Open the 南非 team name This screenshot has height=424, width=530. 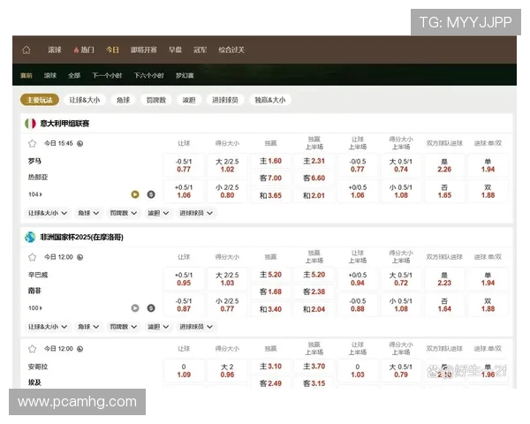click(x=34, y=291)
